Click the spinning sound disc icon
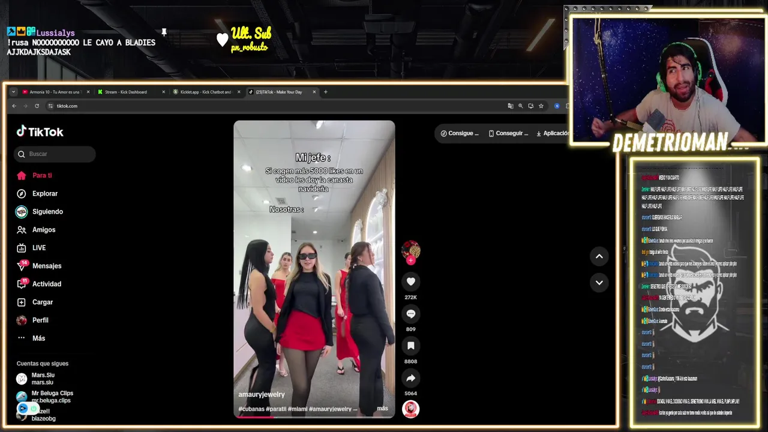This screenshot has width=768, height=432. [x=411, y=409]
